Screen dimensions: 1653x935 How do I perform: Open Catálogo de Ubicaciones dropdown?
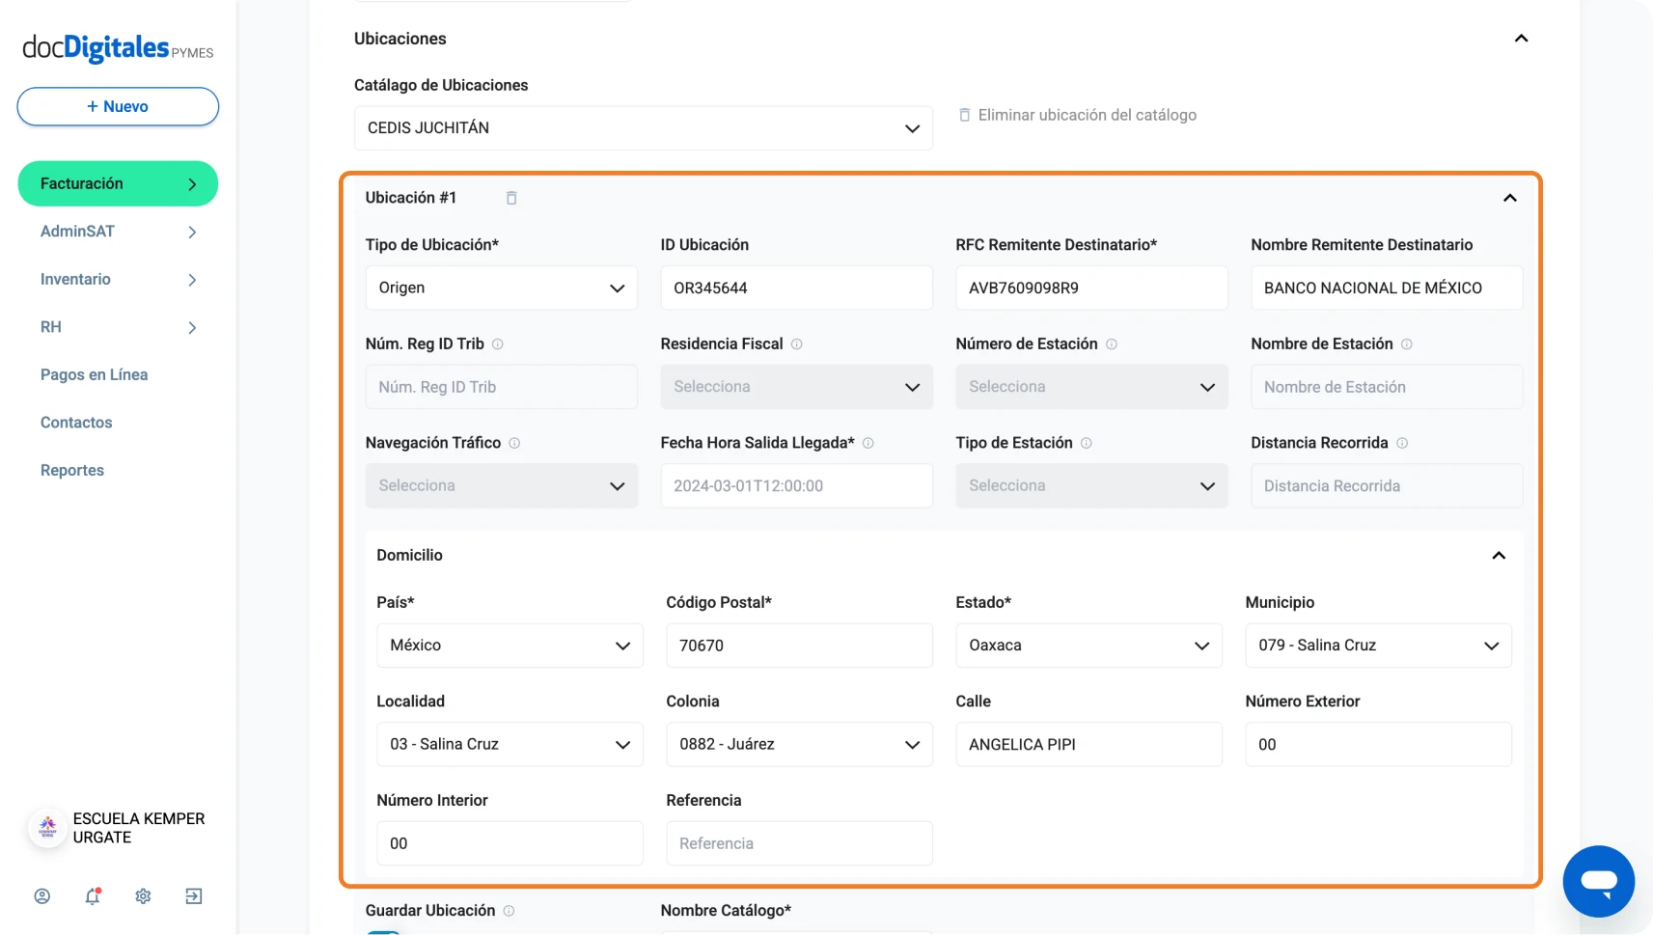644,128
